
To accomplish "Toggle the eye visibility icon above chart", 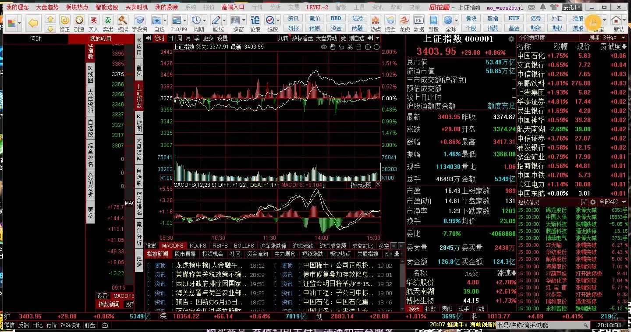I will tap(324, 47).
